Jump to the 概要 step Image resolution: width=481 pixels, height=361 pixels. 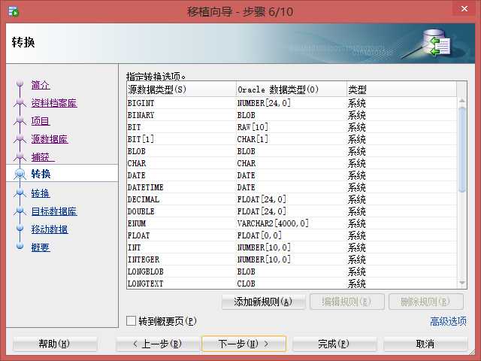(41, 247)
